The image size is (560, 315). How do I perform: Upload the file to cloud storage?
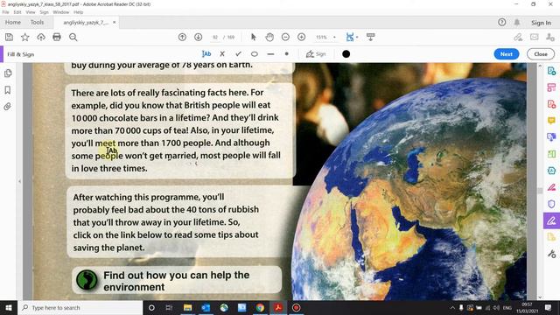point(41,37)
